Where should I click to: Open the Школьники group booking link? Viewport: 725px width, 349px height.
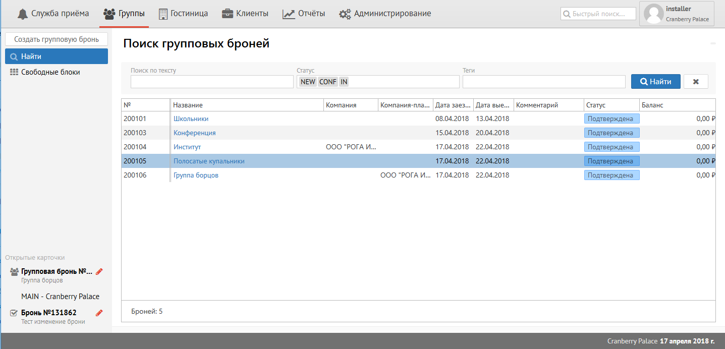tap(191, 119)
